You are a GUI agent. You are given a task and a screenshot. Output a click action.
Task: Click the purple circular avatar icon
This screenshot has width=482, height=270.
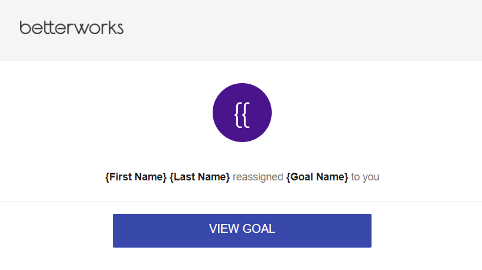242,113
